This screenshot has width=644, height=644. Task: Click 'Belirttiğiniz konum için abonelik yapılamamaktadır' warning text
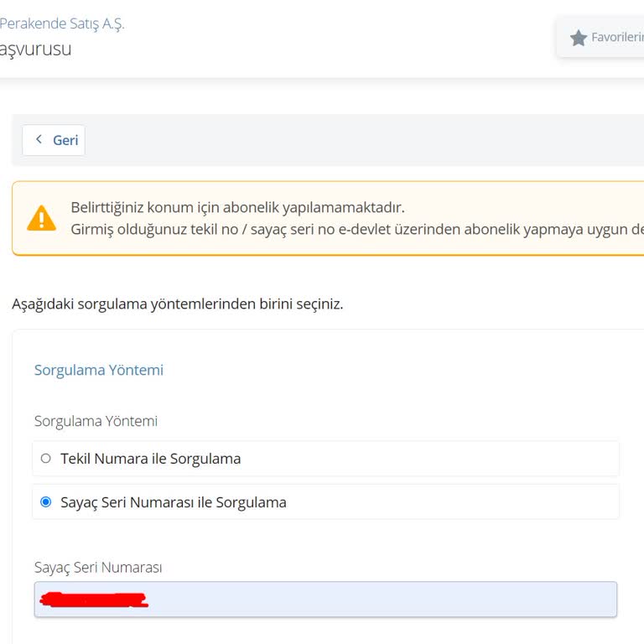(237, 207)
